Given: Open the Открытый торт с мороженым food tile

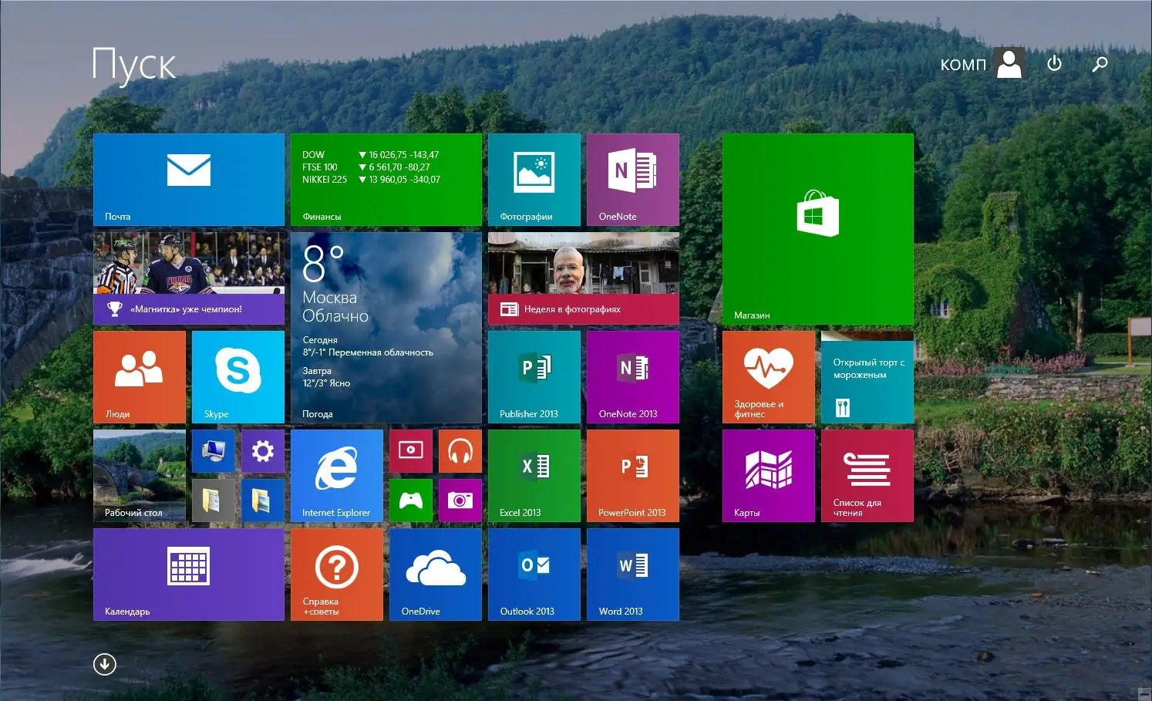Looking at the screenshot, I should 867,377.
